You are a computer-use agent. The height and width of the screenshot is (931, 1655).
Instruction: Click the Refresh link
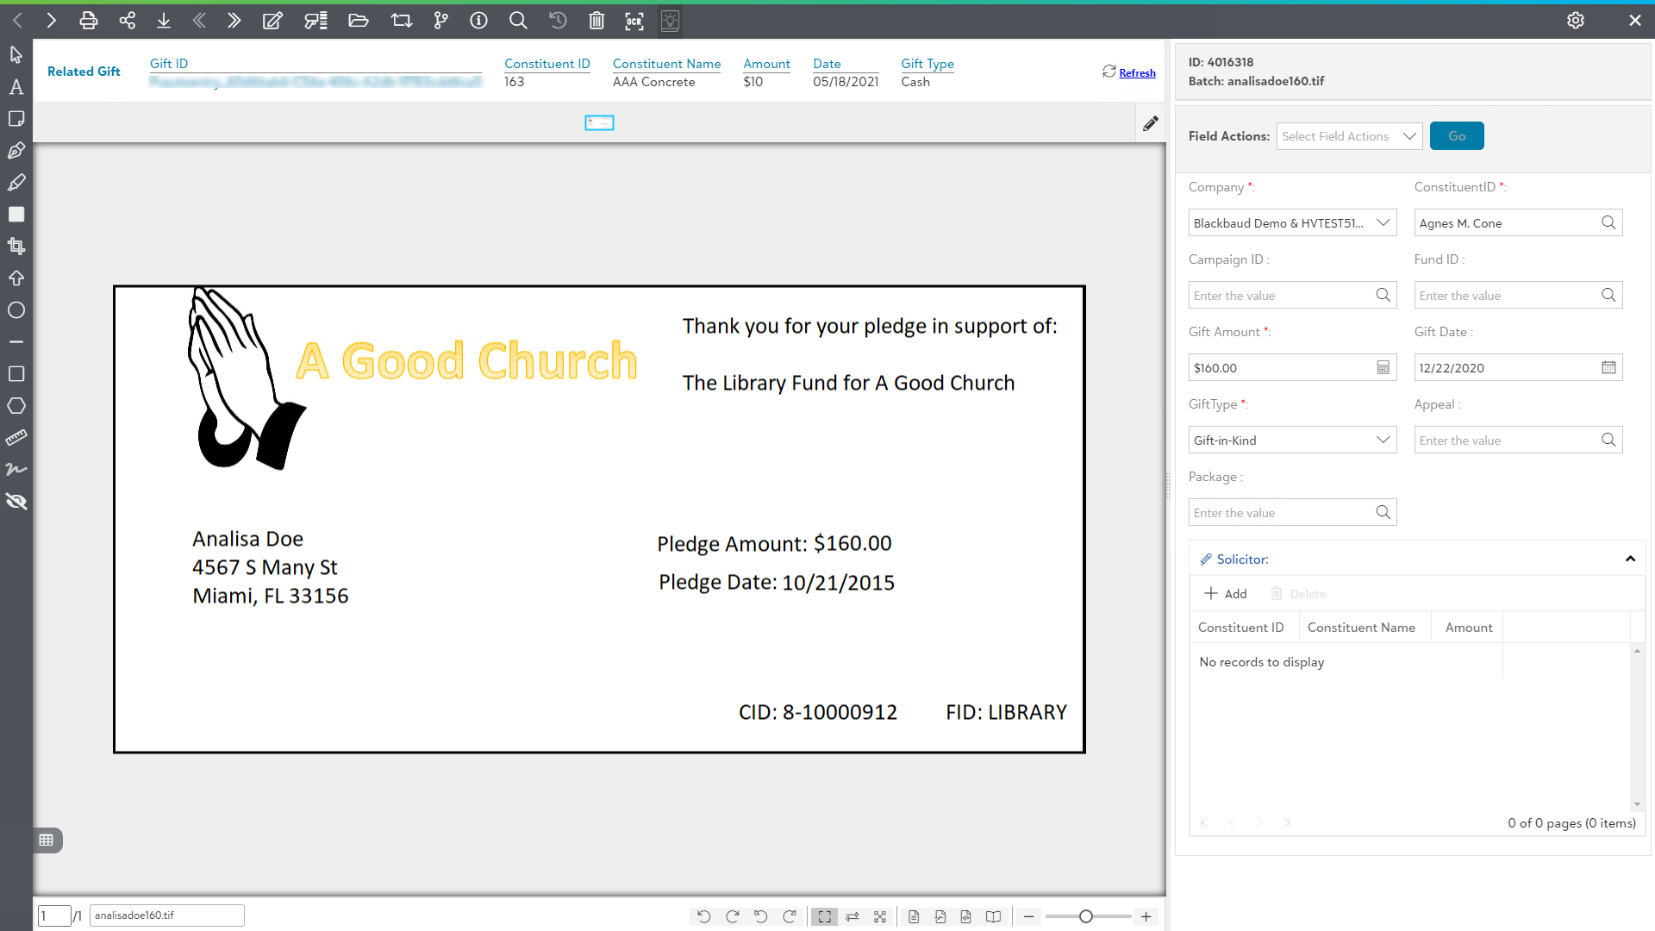click(1137, 73)
